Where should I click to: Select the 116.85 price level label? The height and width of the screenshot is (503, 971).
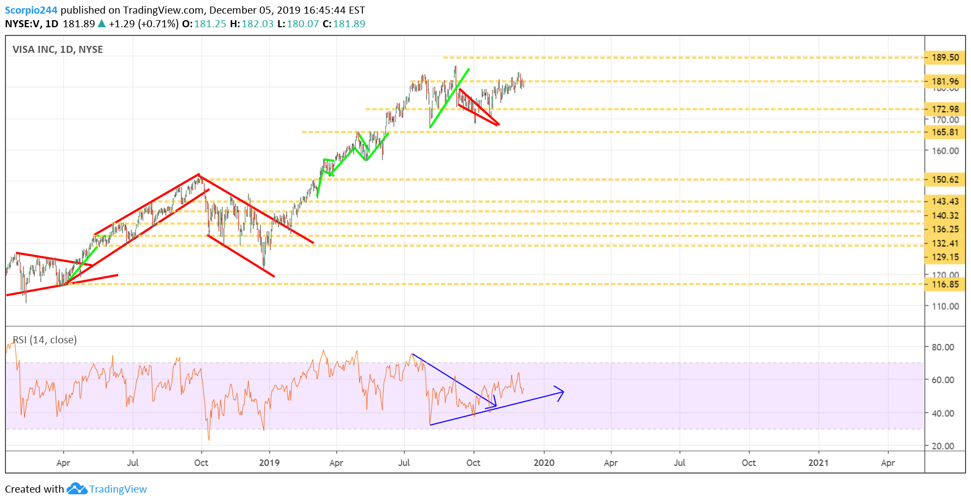[945, 284]
